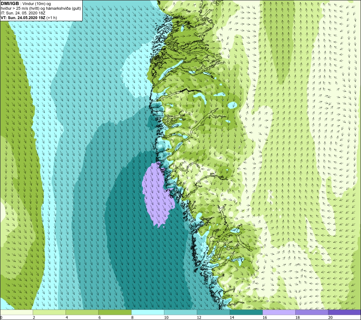Click the 8–10 m/s pale cyan legend swatch
The width and height of the screenshot is (361, 320).
148,312
